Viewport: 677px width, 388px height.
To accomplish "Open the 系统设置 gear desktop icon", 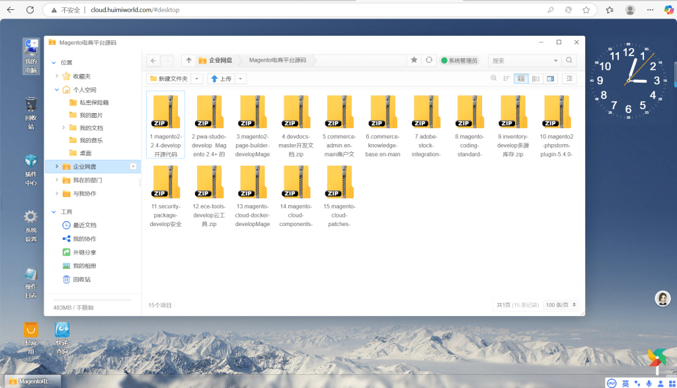I will click(30, 225).
